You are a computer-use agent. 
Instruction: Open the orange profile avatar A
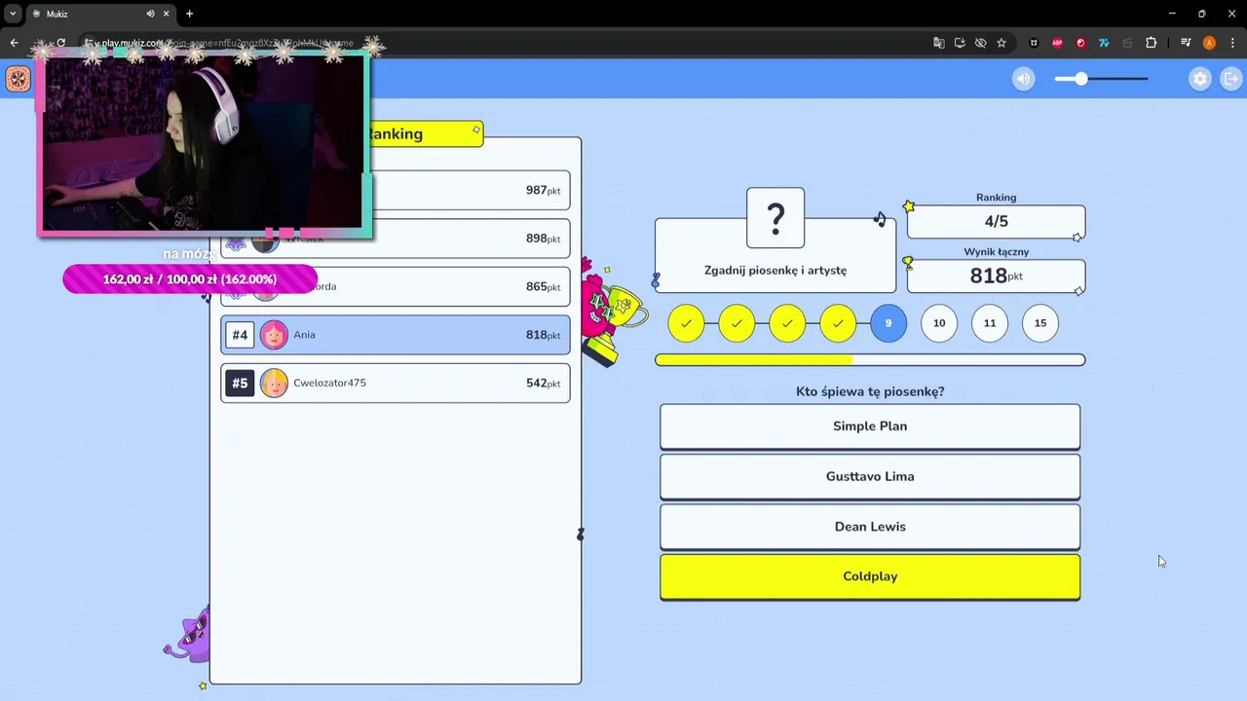tap(1209, 43)
